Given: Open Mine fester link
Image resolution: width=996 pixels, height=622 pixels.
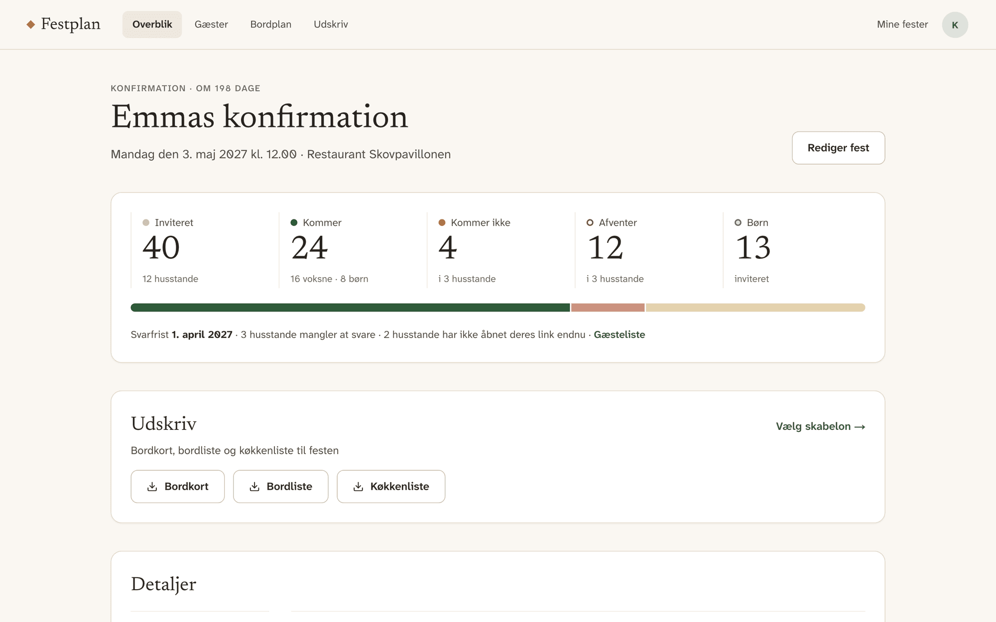Looking at the screenshot, I should [x=902, y=24].
